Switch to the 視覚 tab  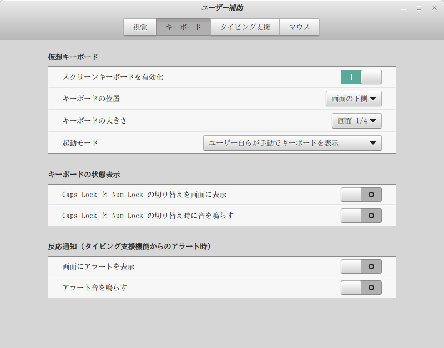(x=140, y=27)
